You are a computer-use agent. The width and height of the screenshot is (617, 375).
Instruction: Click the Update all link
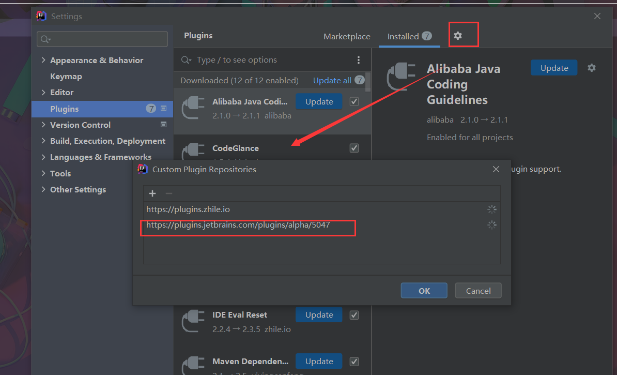[x=332, y=80]
